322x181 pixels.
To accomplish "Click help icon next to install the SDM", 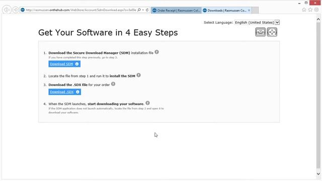I will click(x=139, y=75).
